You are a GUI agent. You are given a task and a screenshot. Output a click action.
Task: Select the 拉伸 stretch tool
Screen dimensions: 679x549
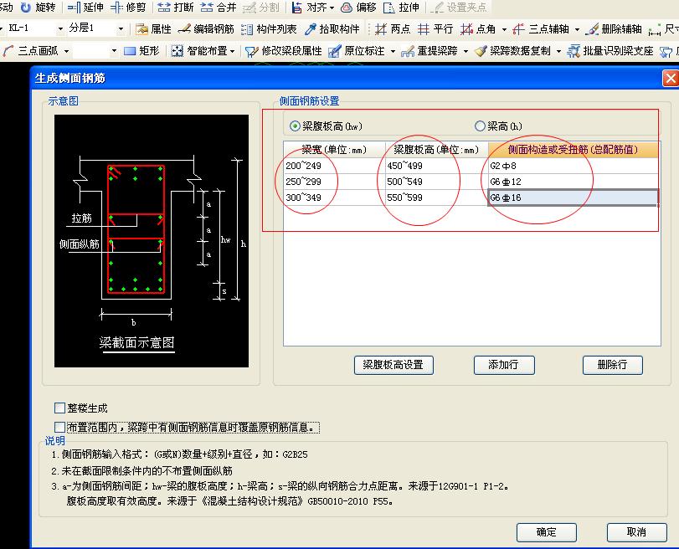pos(401,8)
